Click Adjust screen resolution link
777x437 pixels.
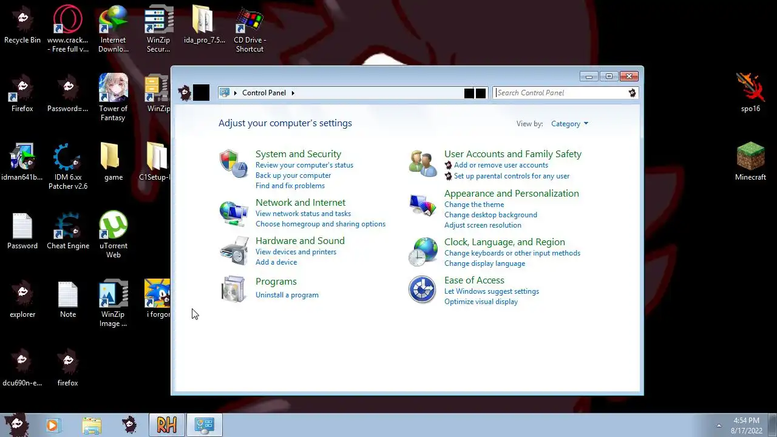483,225
